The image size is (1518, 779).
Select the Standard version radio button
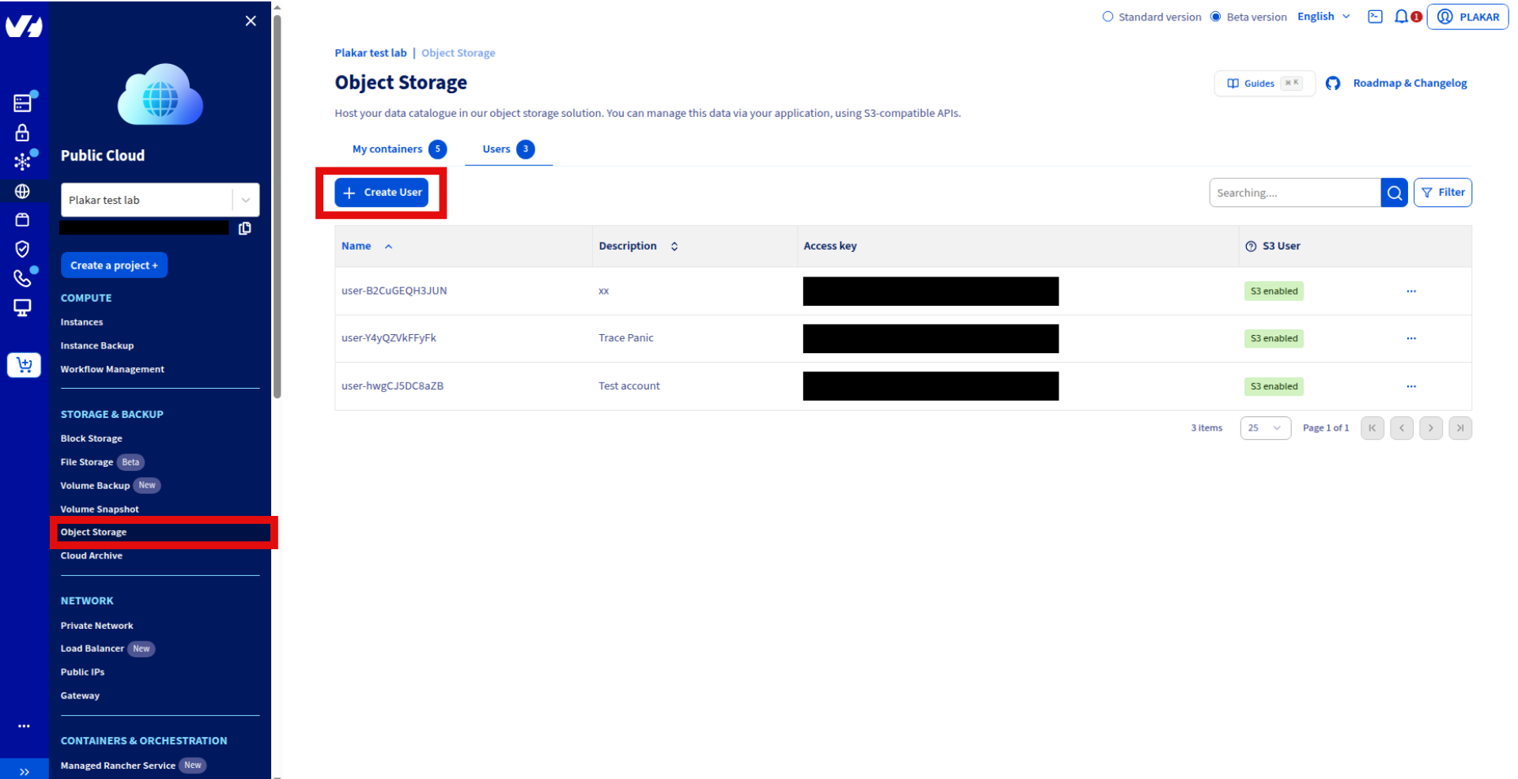click(x=1108, y=16)
